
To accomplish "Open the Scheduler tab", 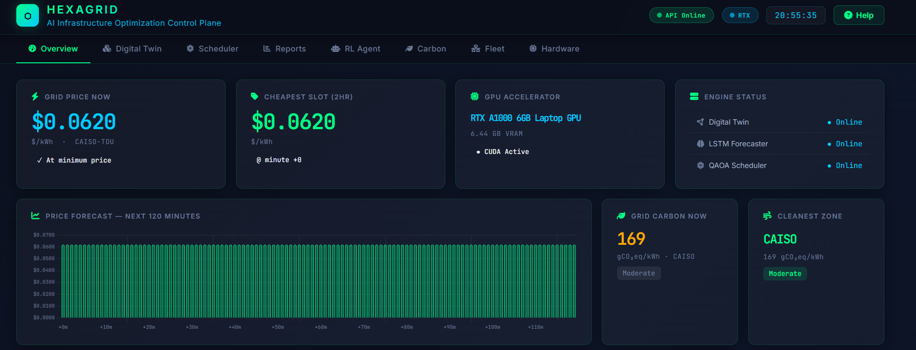I will coord(212,49).
